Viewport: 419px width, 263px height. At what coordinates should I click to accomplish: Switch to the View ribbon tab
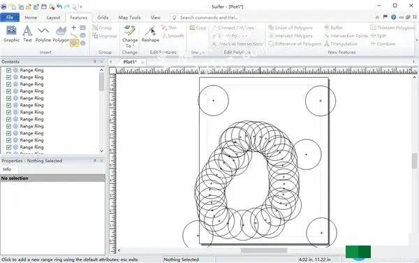tap(155, 17)
